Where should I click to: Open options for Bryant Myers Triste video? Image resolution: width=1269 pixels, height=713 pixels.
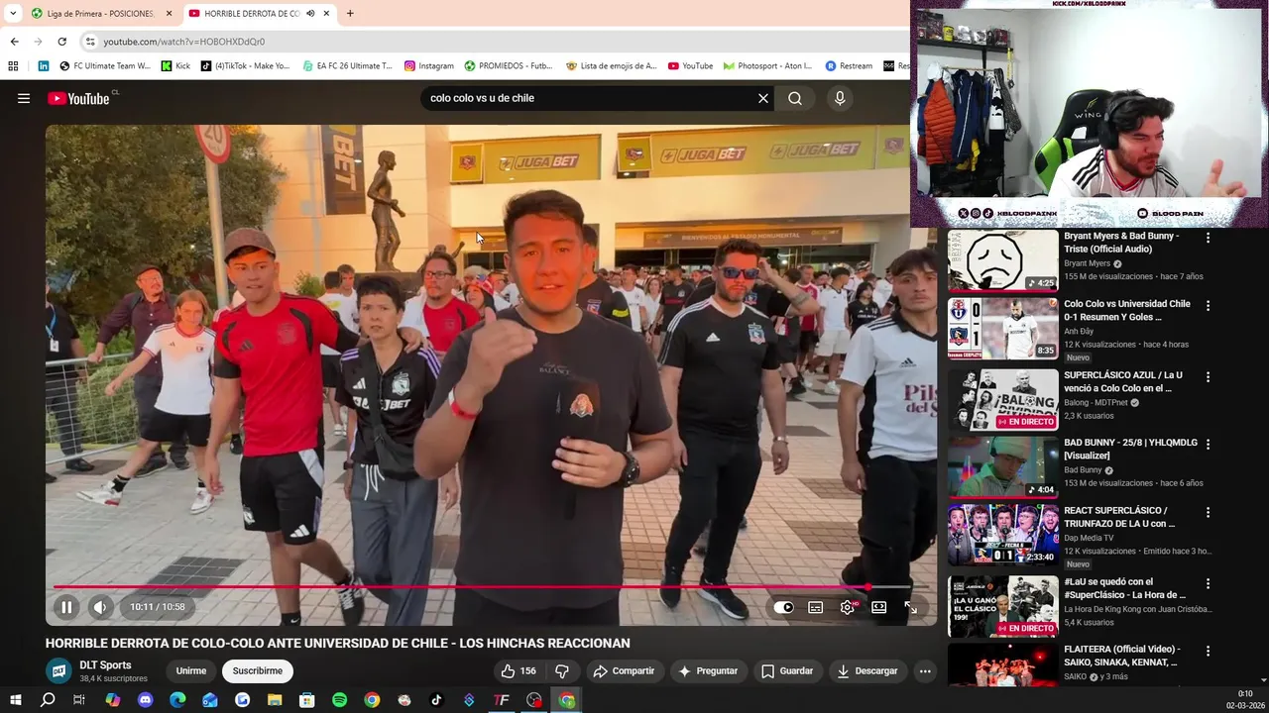pyautogui.click(x=1208, y=238)
